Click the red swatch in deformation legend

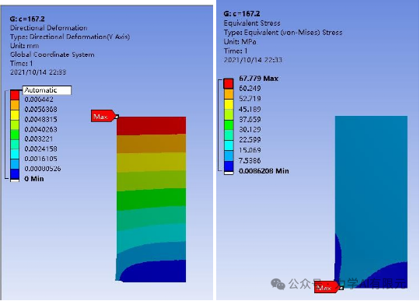click(15, 95)
